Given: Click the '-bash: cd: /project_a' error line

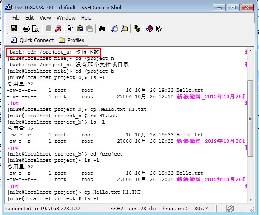Looking at the screenshot, I should (53, 52).
